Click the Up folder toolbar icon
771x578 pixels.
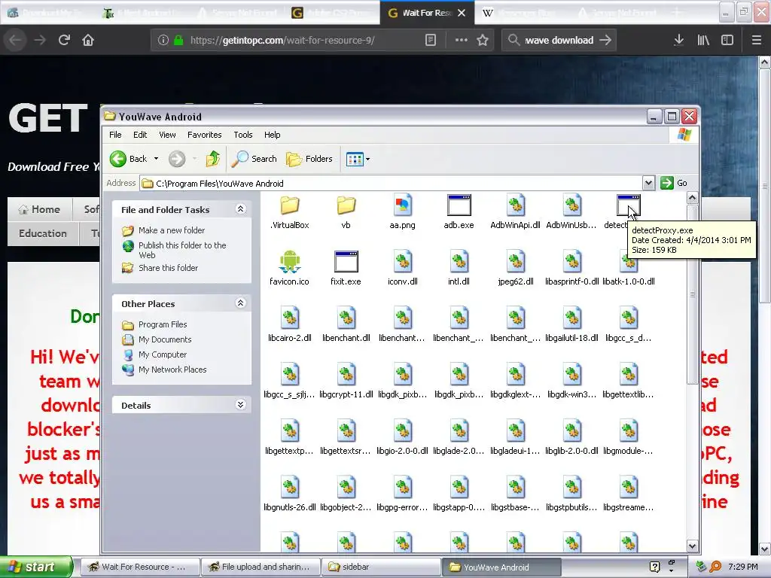coord(213,159)
